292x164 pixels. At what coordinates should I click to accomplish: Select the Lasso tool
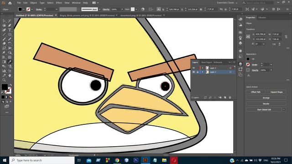(4, 26)
